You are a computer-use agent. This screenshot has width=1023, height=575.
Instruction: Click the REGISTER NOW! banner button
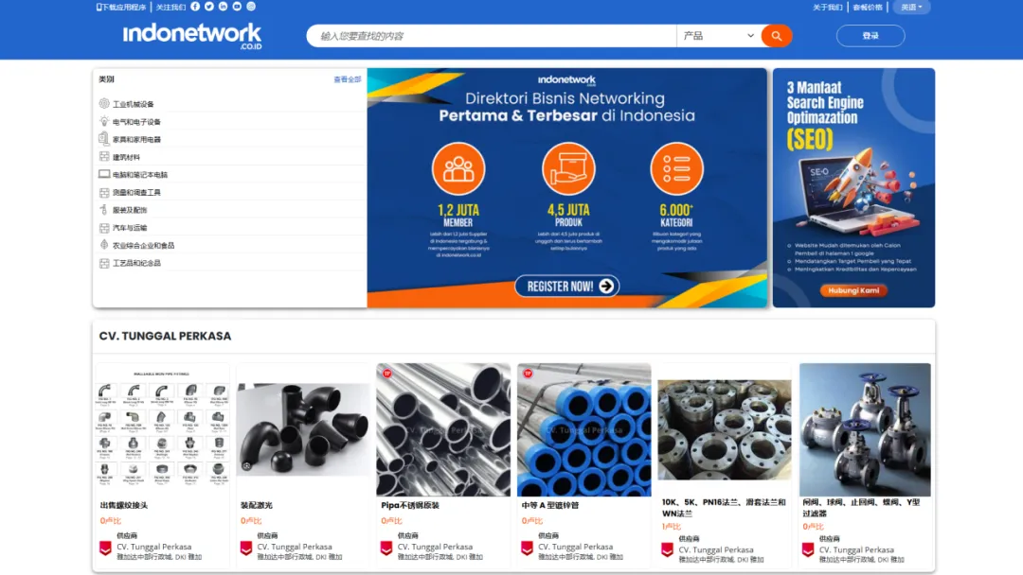567,286
